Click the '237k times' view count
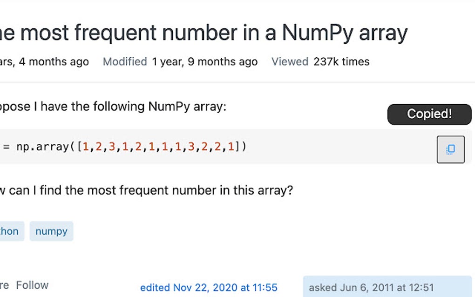Viewport: 475px width, 297px height. click(x=341, y=62)
